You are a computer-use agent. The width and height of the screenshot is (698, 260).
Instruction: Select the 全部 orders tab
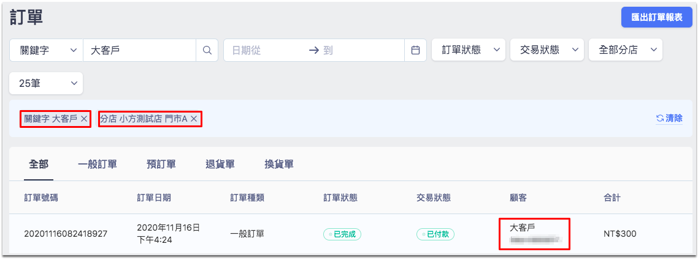(39, 164)
